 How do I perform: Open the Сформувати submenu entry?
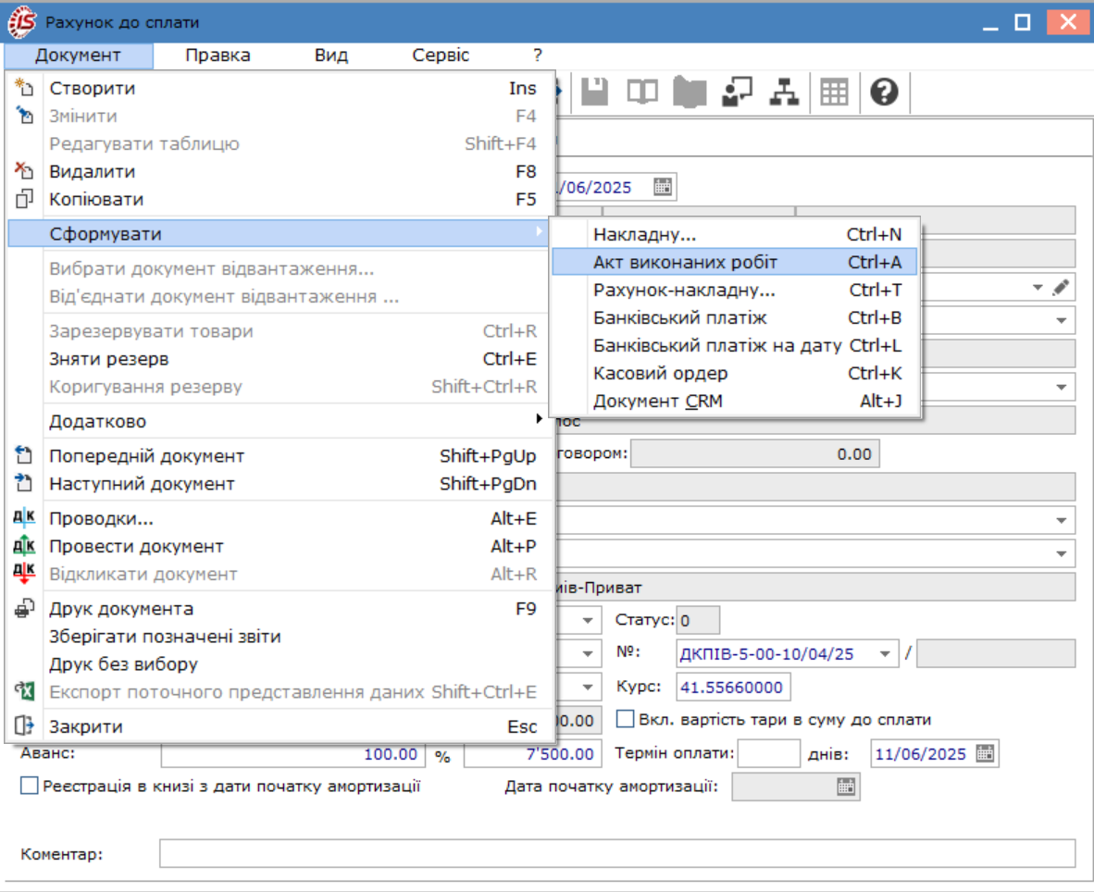(x=280, y=233)
